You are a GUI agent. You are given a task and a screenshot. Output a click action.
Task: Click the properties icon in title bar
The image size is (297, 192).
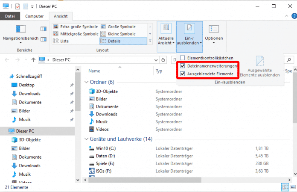(x=17, y=6)
